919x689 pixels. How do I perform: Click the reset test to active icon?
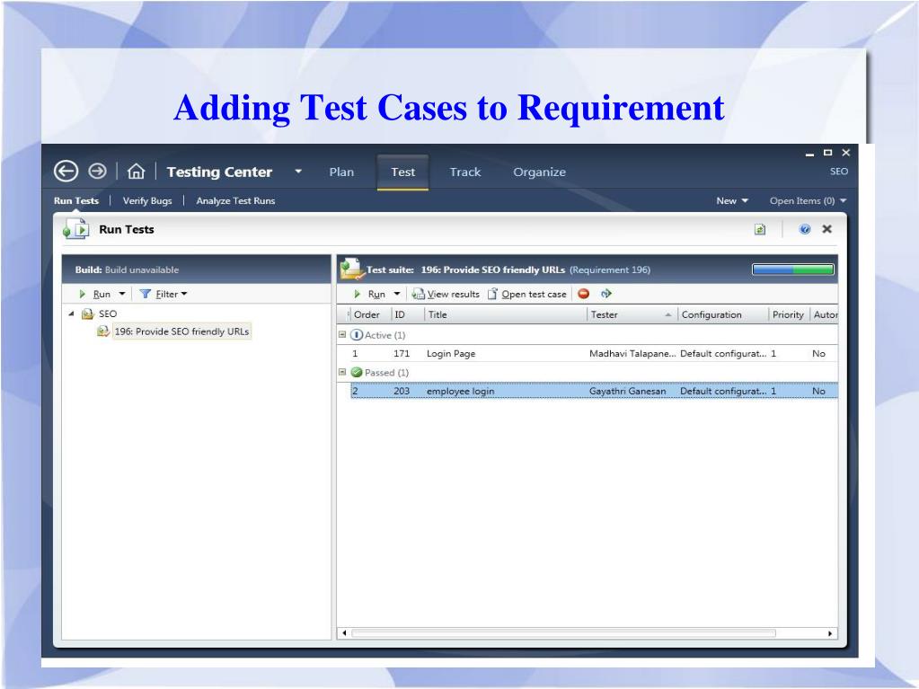606,294
